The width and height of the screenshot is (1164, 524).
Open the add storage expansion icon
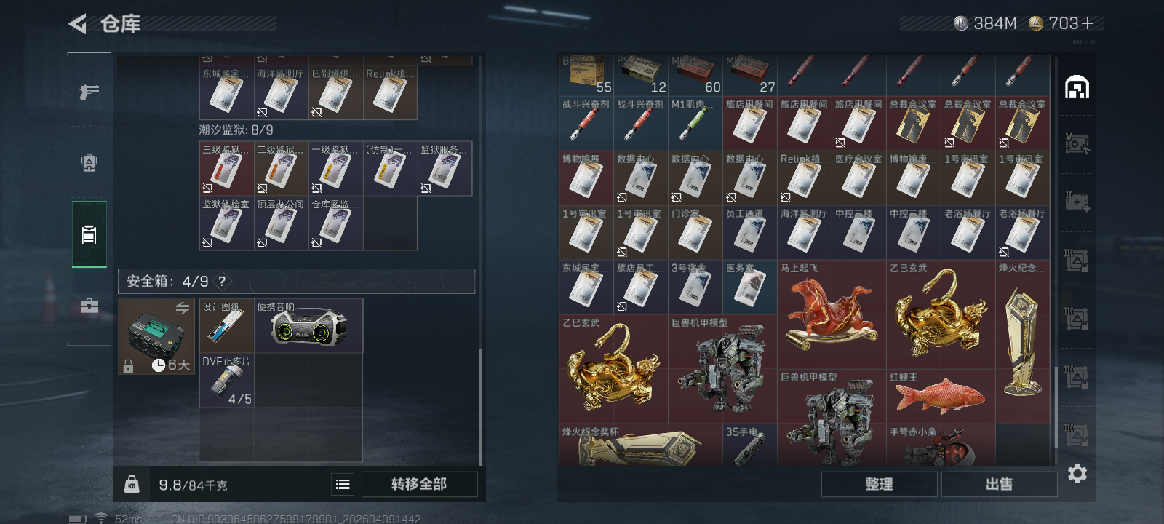point(1077,202)
